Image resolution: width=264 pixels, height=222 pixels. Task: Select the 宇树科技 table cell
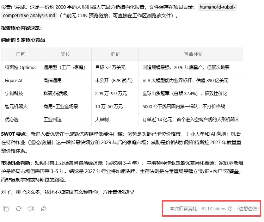tap(20, 93)
